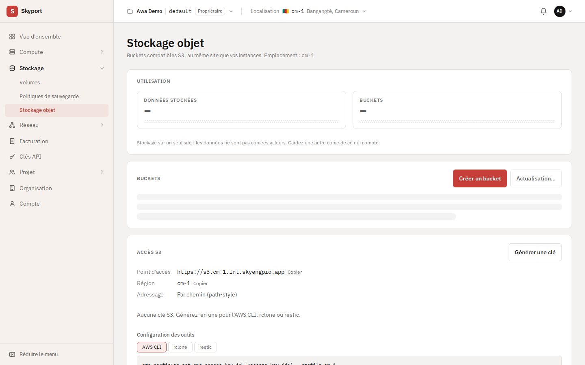Click the AD user avatar
585x365 pixels.
tap(560, 11)
